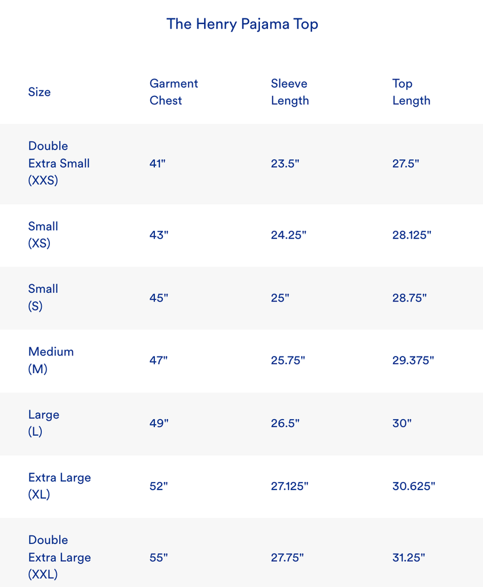Viewport: 483px width, 587px height.
Task: Click the Henry Pajama Top title
Action: click(x=242, y=24)
